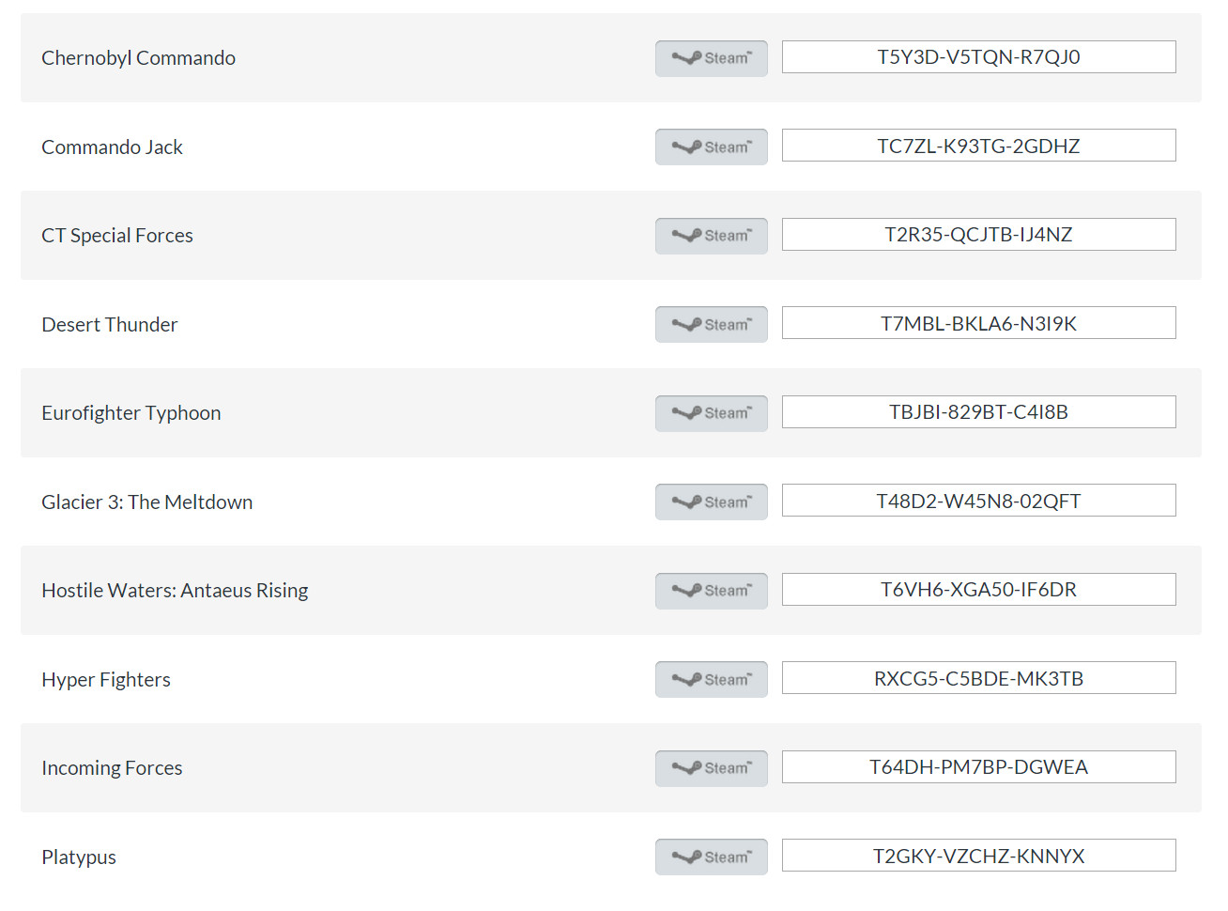This screenshot has width=1228, height=911.
Task: Open the Steam button for CT Special Forces
Action: [712, 236]
